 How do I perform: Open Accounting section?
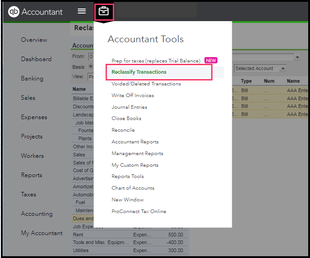[37, 214]
